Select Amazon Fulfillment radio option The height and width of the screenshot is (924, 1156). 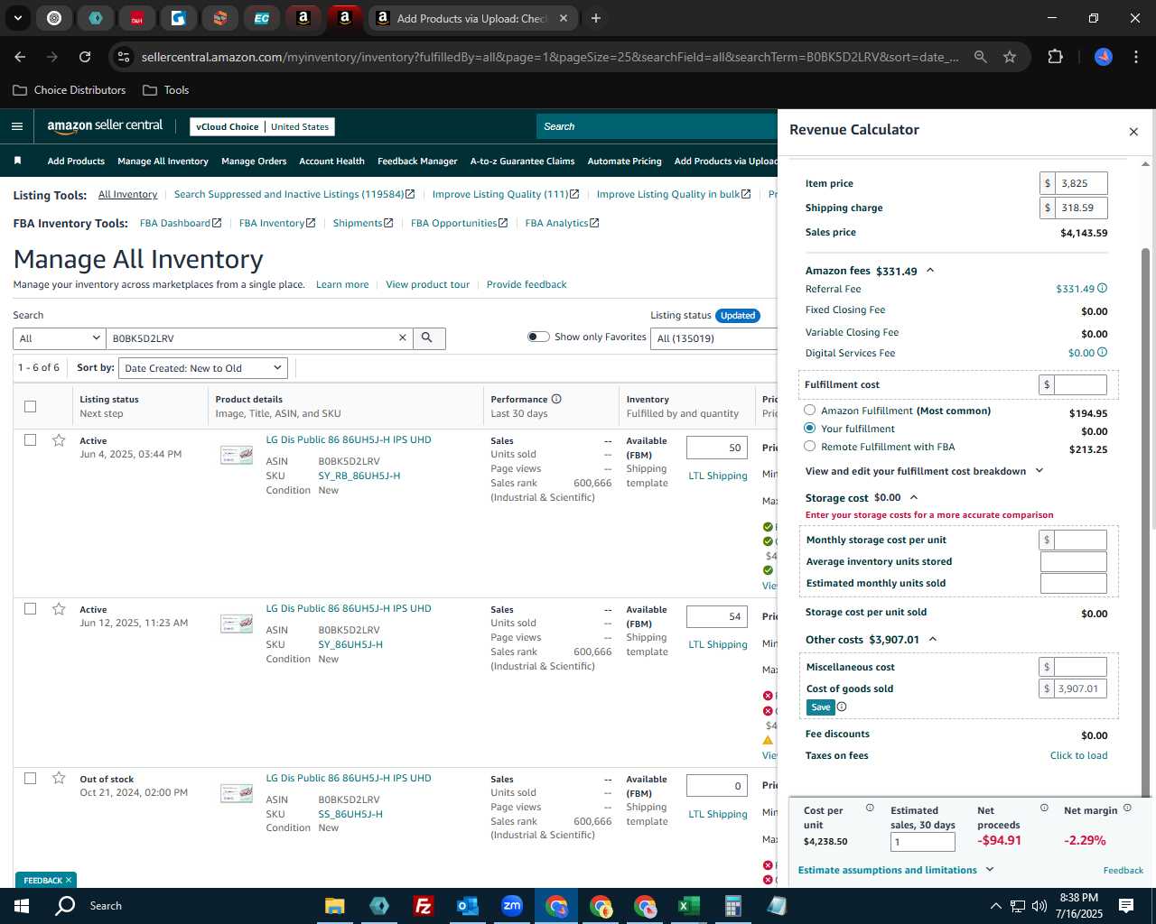pyautogui.click(x=810, y=410)
